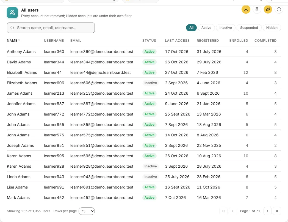Open the sparkle AI insights icon
The width and height of the screenshot is (288, 222).
(268, 9)
